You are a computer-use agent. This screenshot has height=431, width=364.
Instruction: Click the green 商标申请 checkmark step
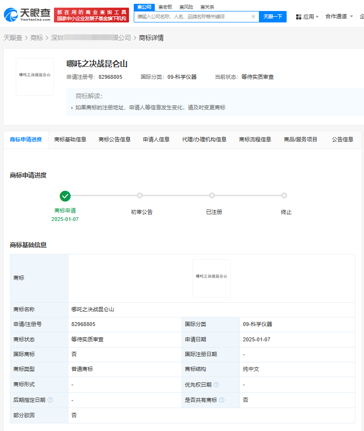tap(65, 196)
